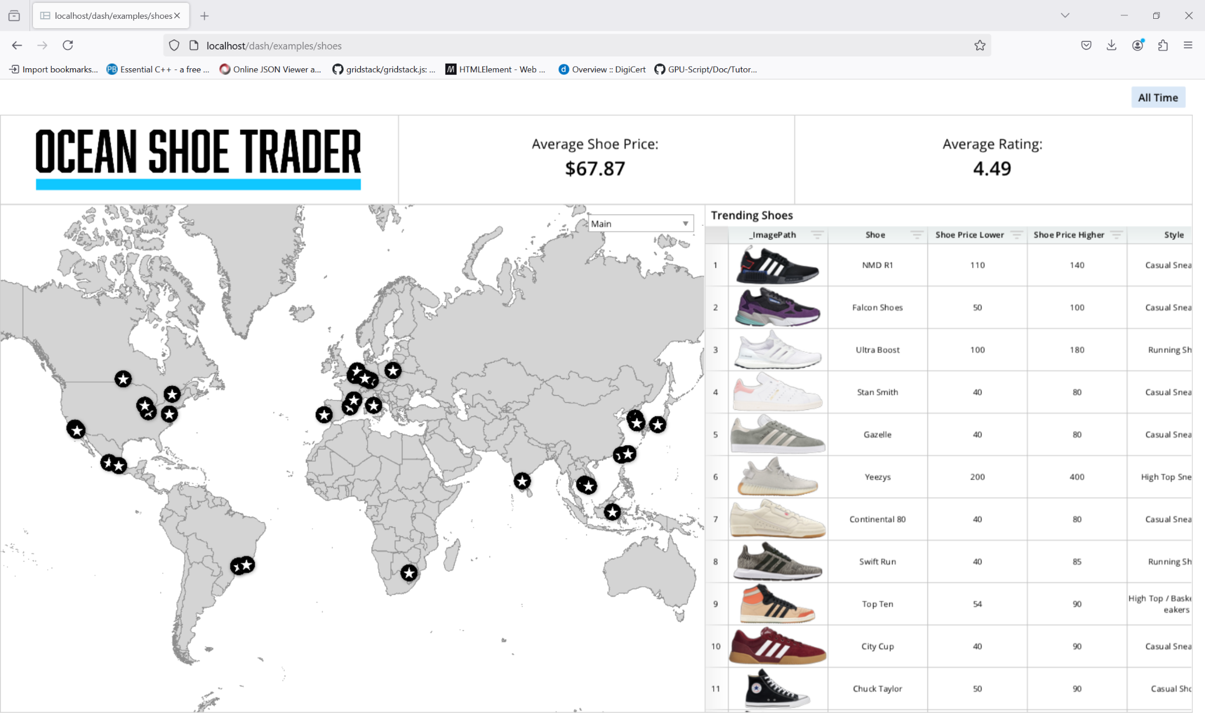Screen dimensions: 1205x721
Task: Select the "NMD R1" shoe name cell
Action: (878, 265)
